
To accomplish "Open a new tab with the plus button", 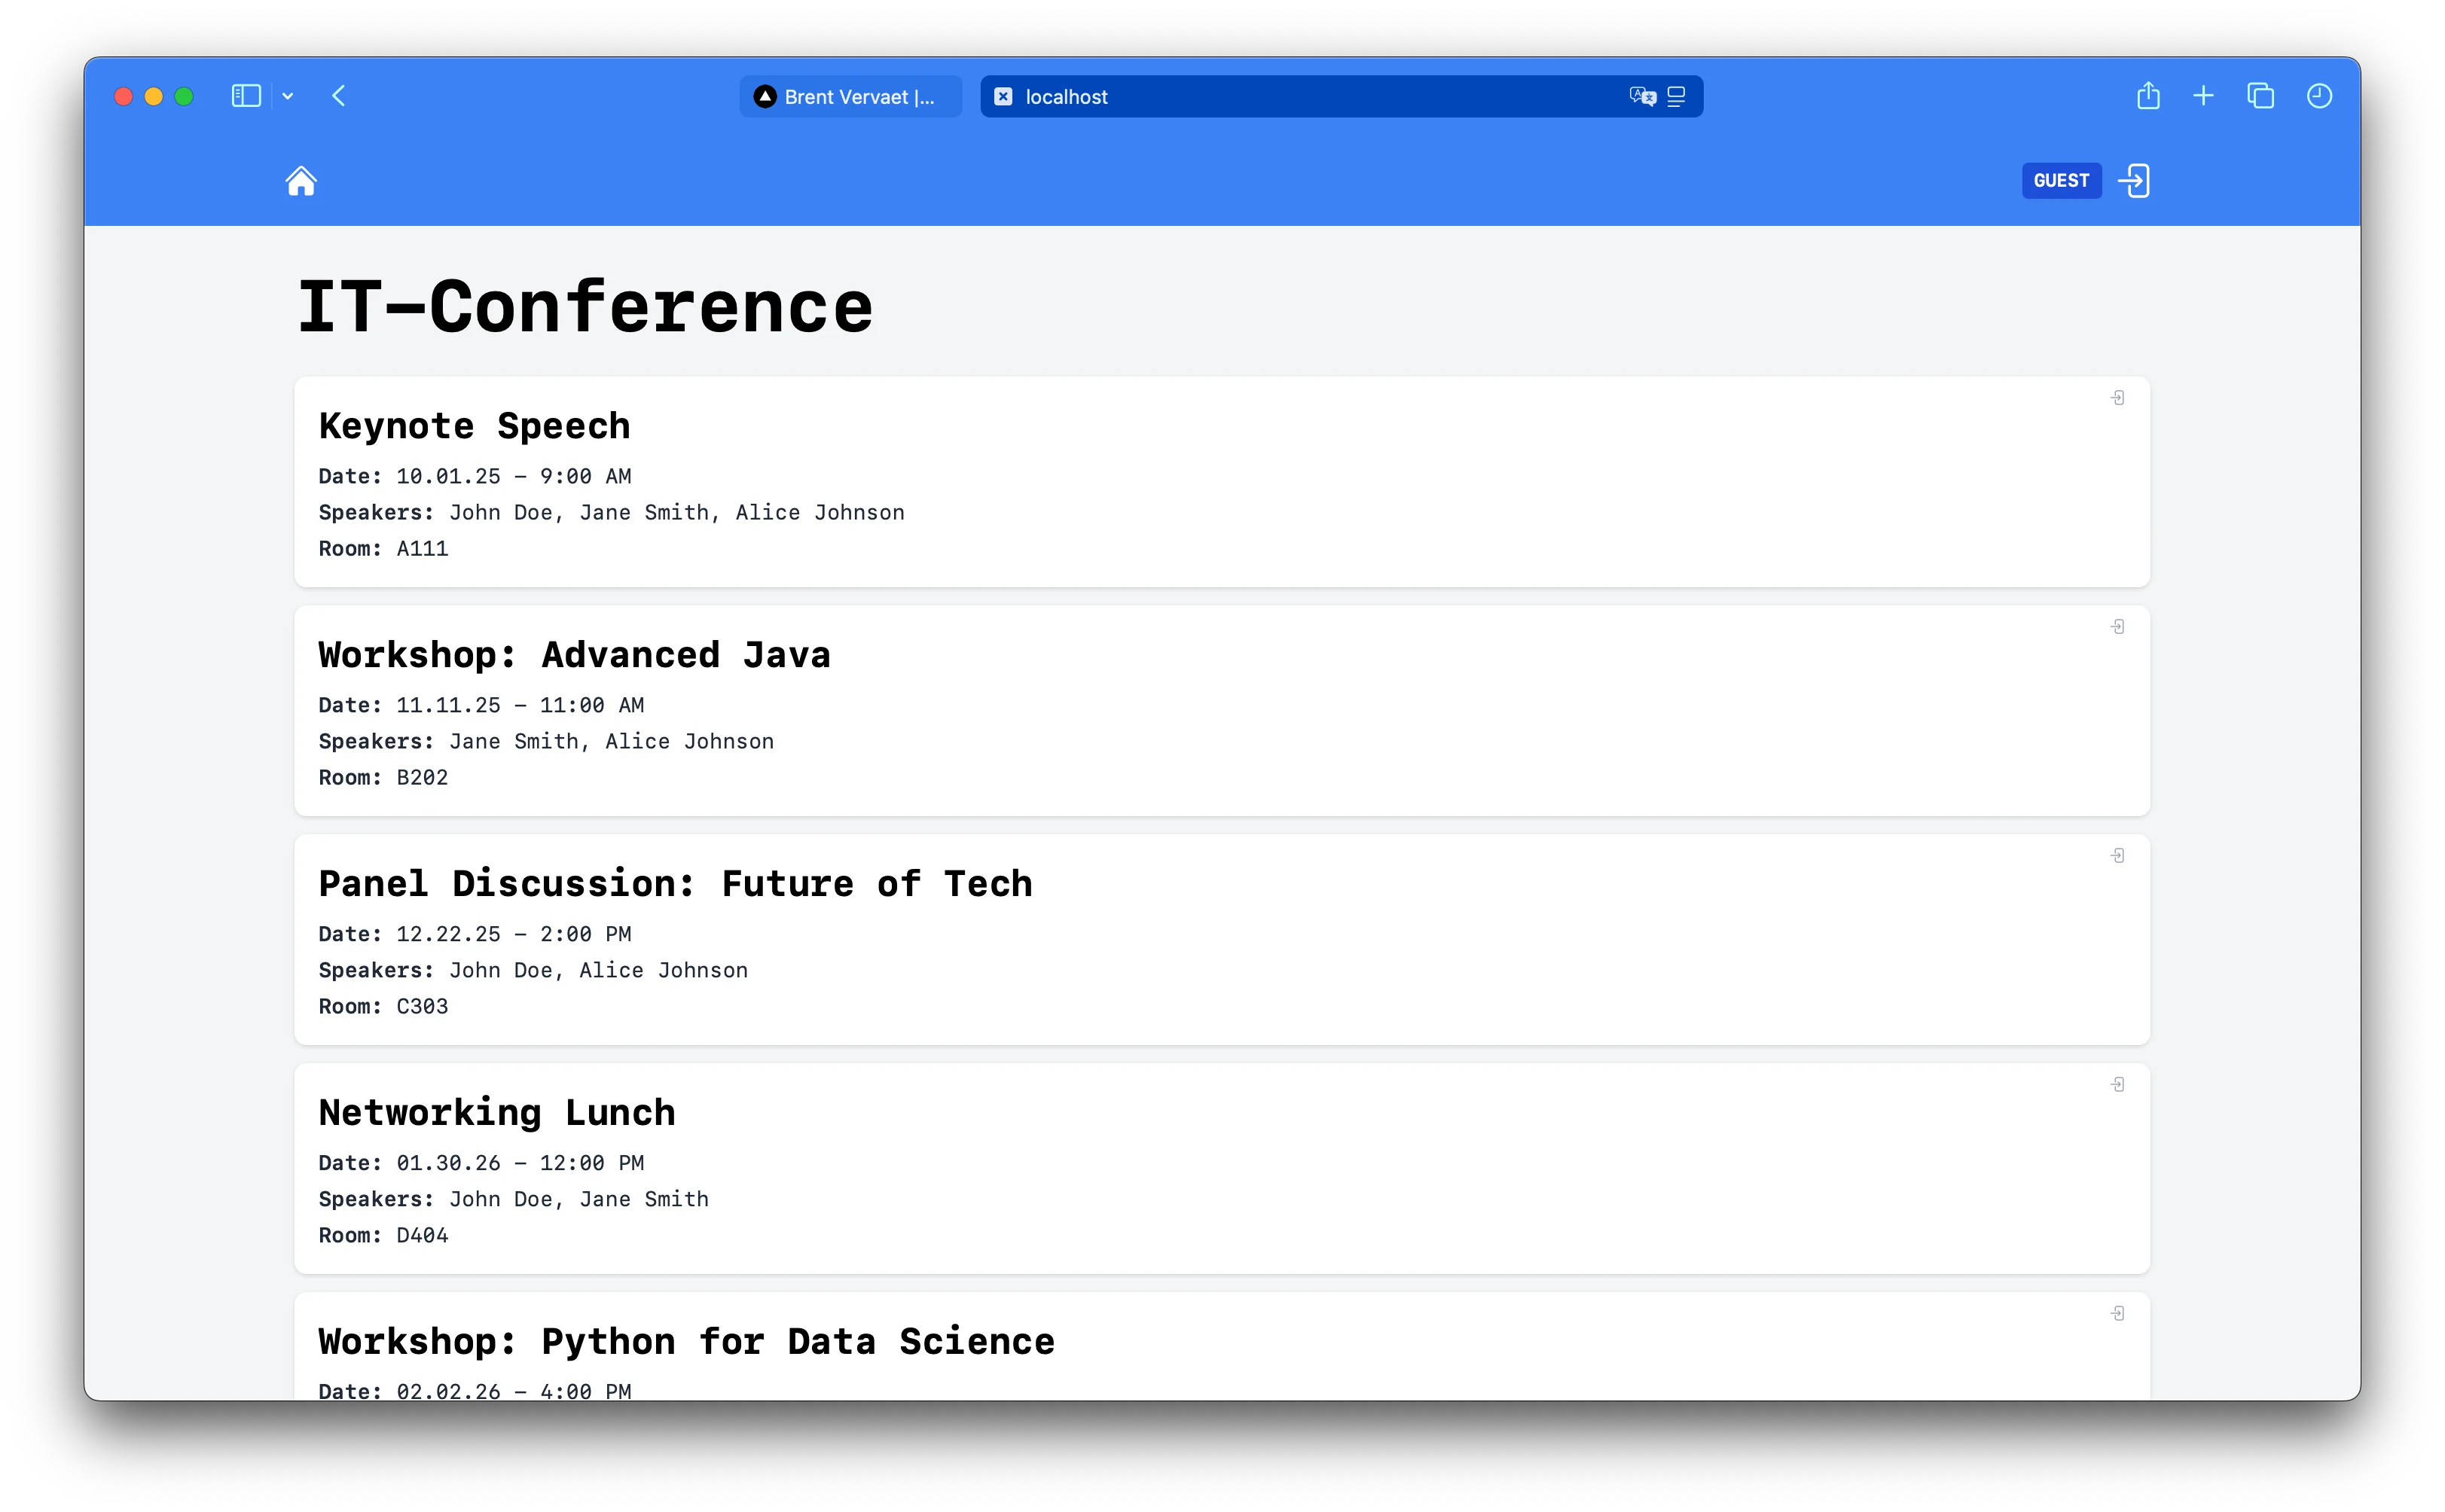I will coord(2204,96).
